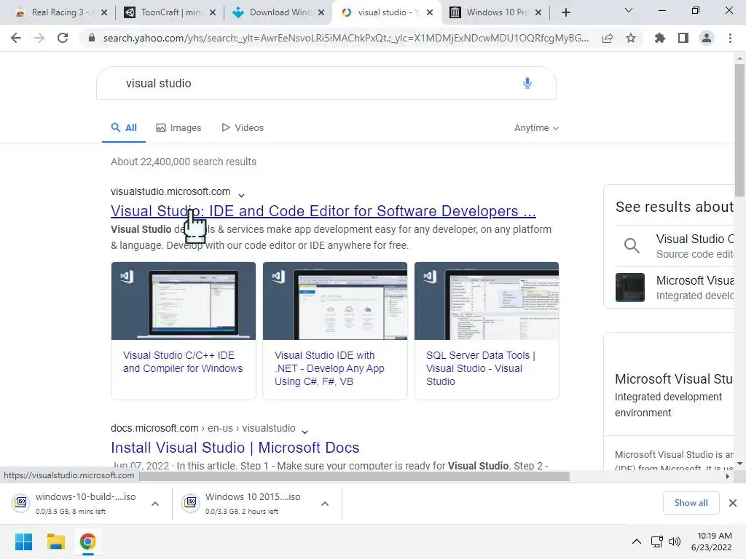The width and height of the screenshot is (746, 559).
Task: Open the network status tray icon
Action: pyautogui.click(x=657, y=542)
